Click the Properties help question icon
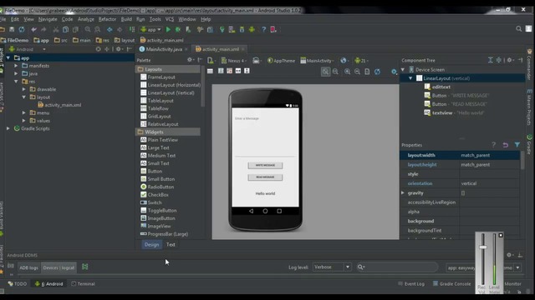This screenshot has width=535, height=300. 494,145
